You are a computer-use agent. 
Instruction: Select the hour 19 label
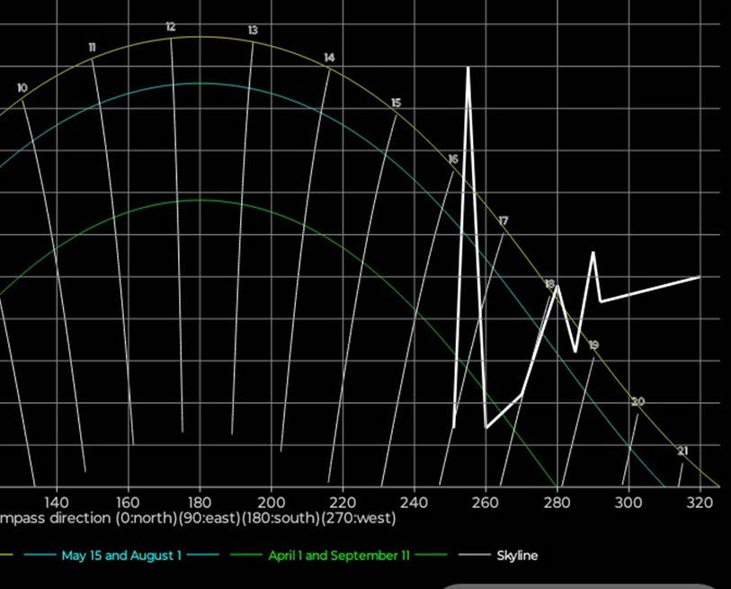tap(593, 345)
